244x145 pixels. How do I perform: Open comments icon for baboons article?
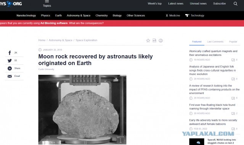coord(233,129)
